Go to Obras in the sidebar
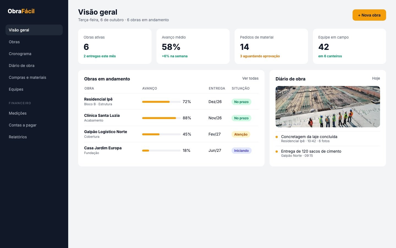 click(x=34, y=42)
